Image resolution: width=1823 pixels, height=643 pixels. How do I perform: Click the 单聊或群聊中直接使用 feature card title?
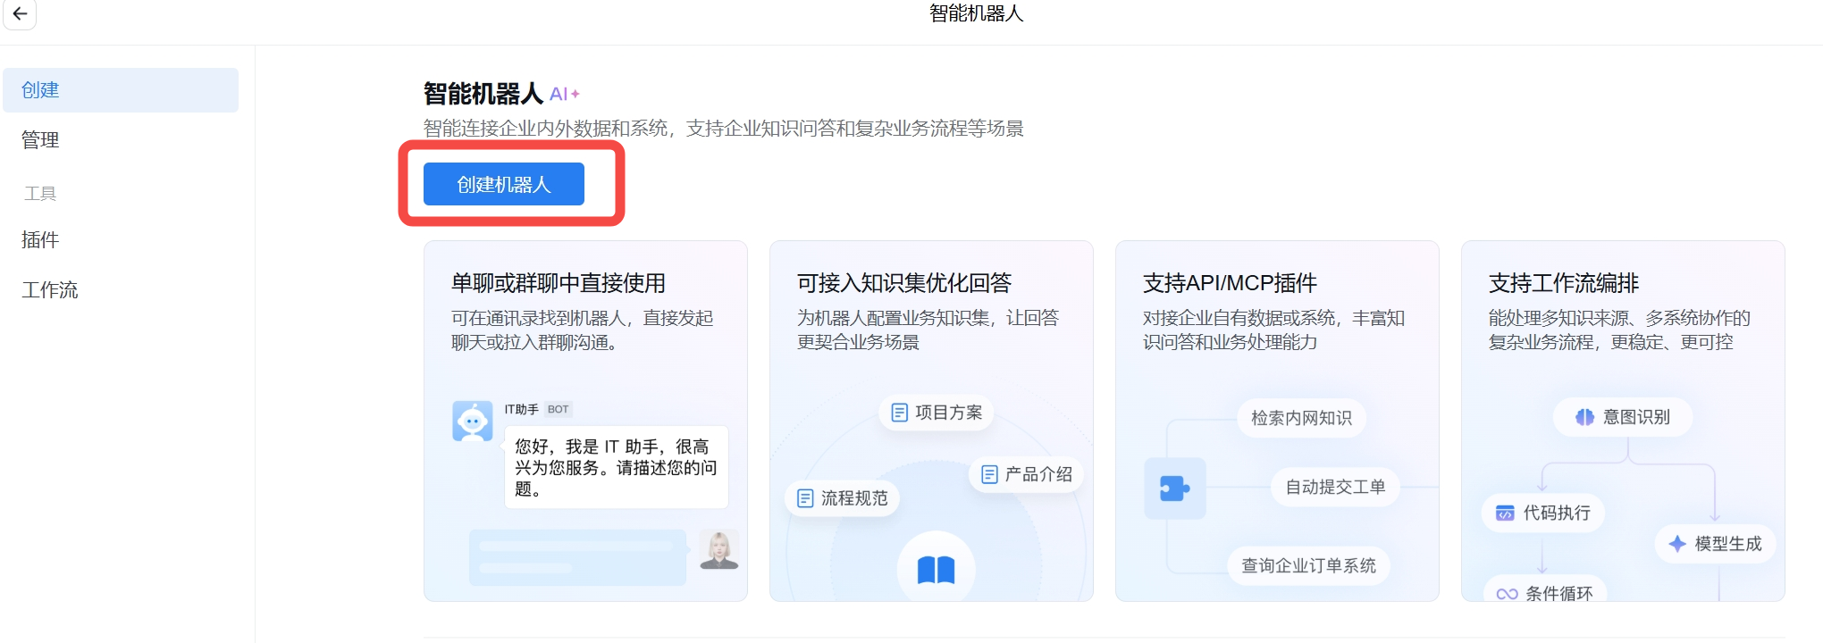pyautogui.click(x=559, y=283)
